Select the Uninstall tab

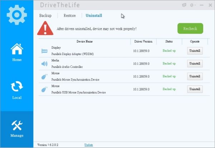click(94, 16)
